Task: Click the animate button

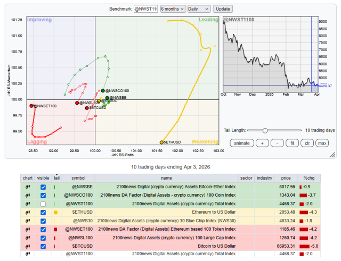Action: point(241,143)
